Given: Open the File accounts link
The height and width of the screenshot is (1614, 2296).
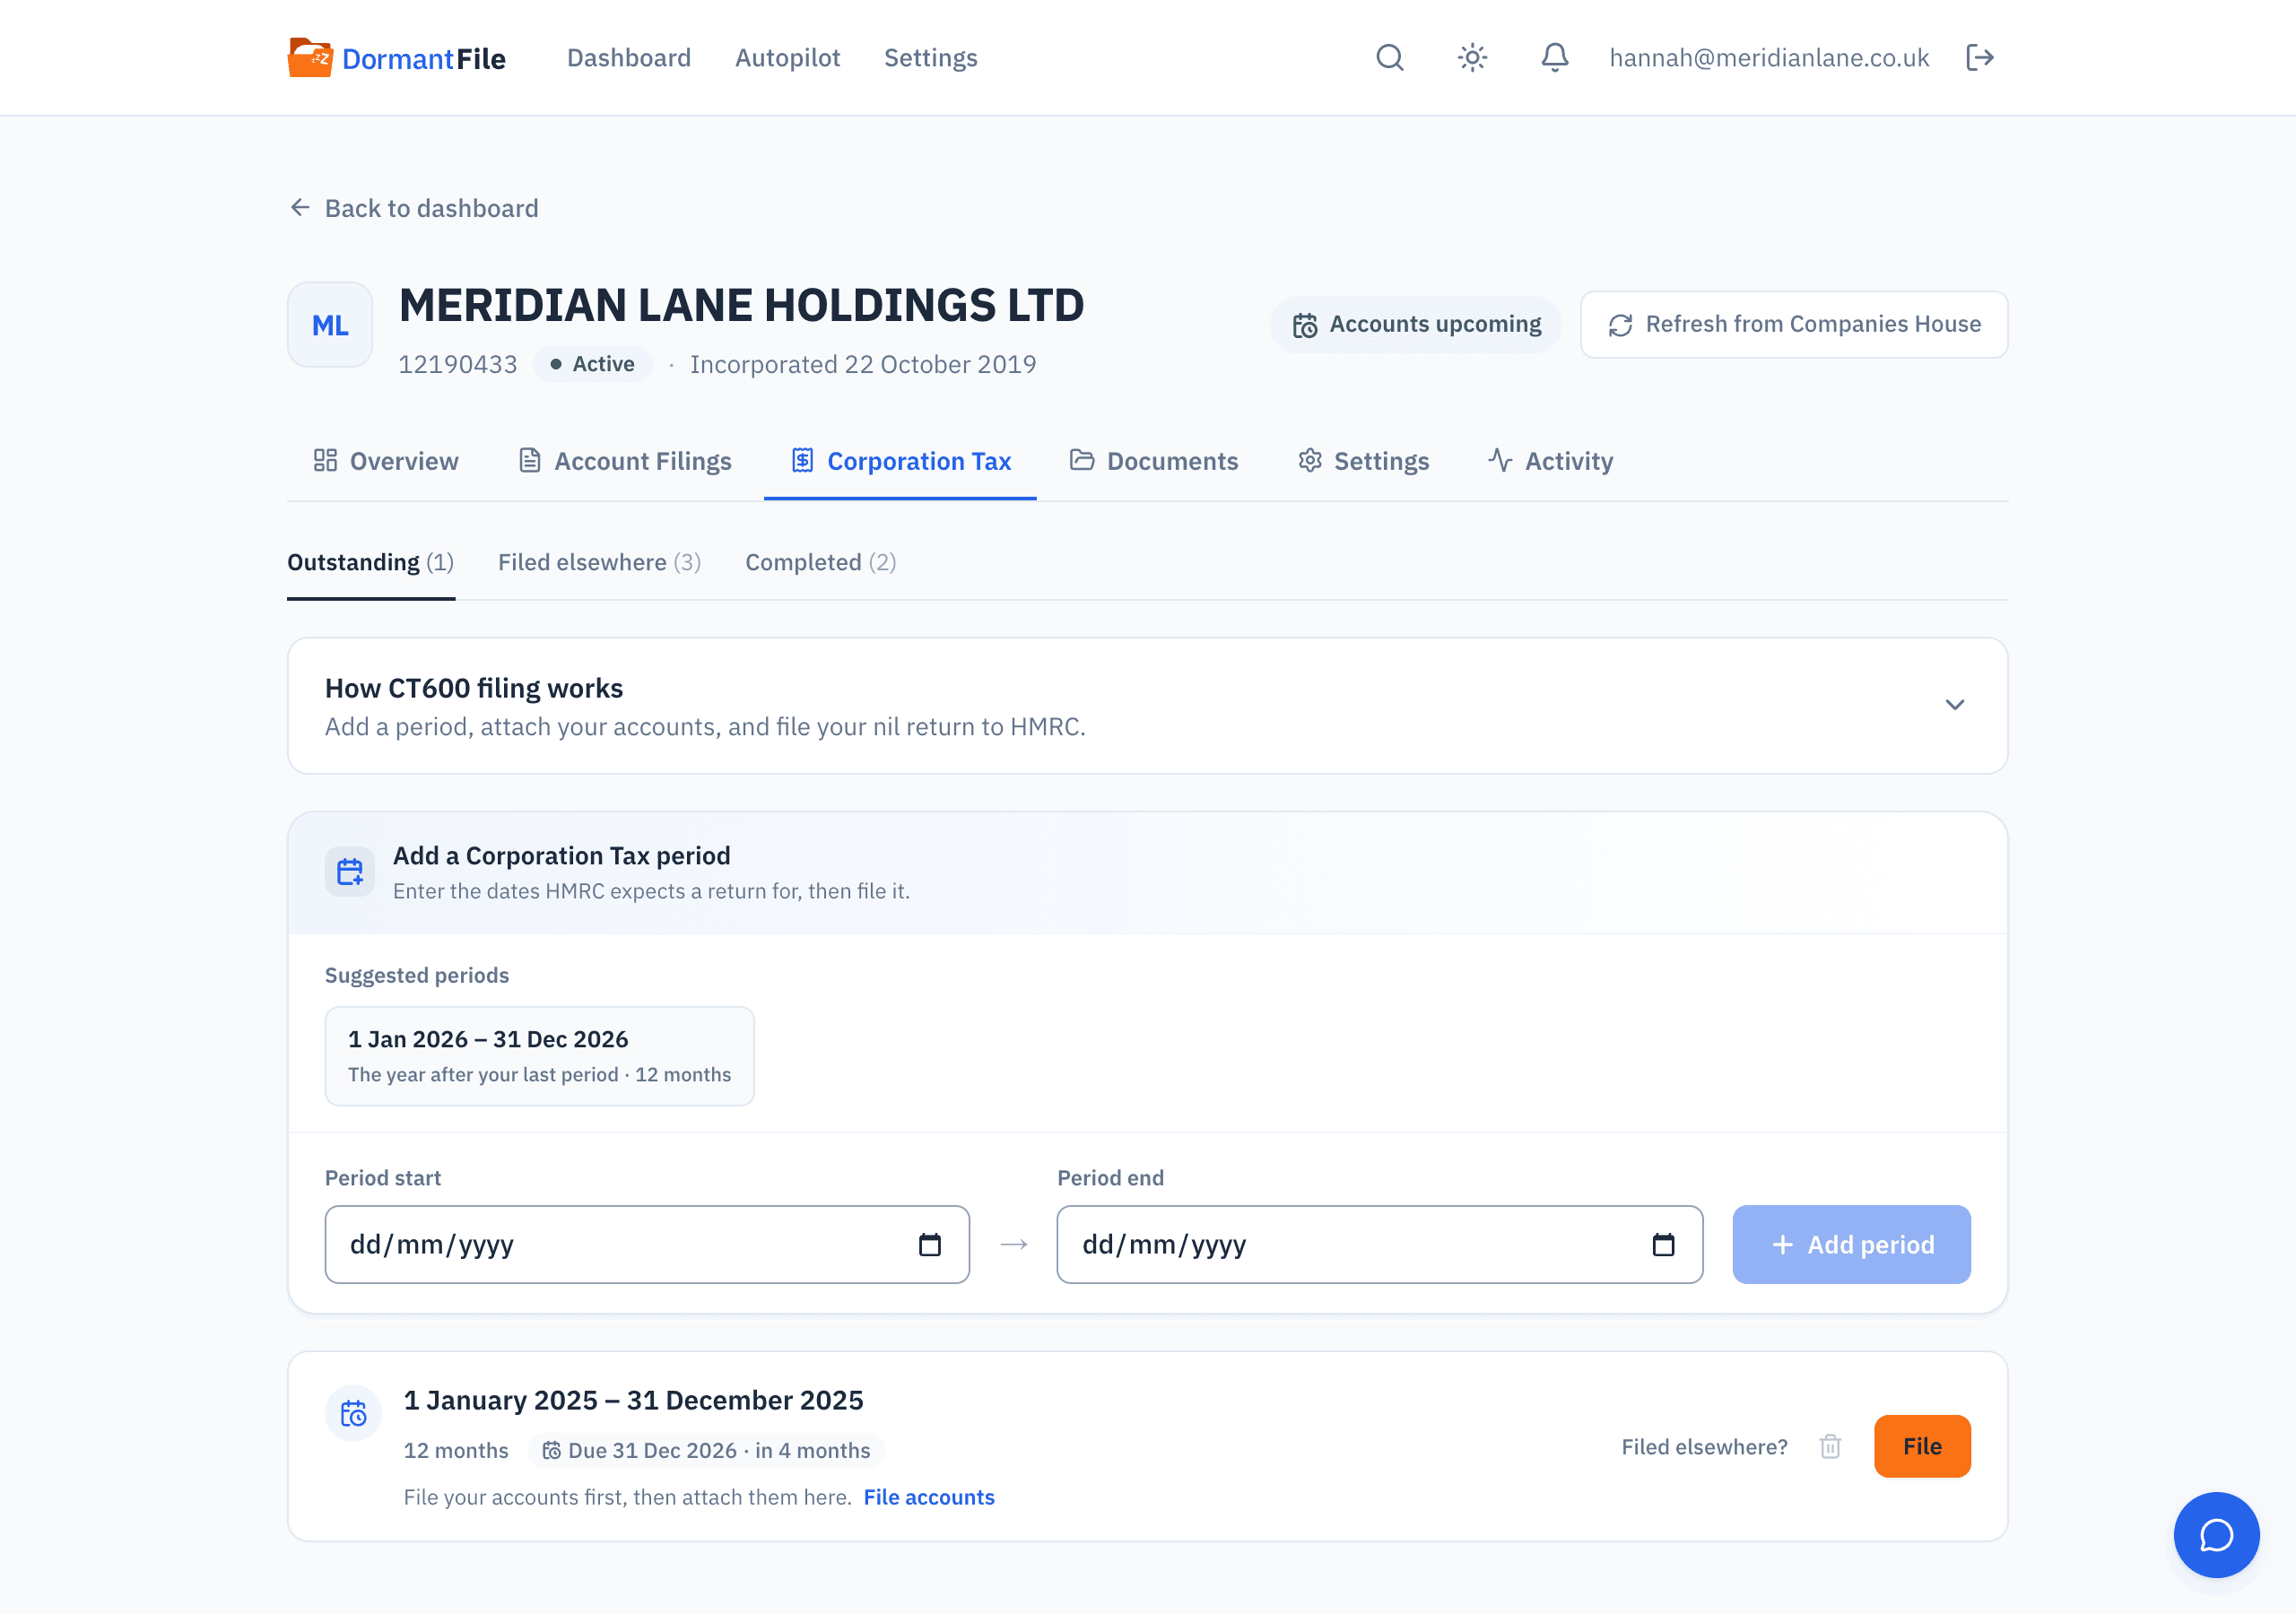Looking at the screenshot, I should 929,1497.
